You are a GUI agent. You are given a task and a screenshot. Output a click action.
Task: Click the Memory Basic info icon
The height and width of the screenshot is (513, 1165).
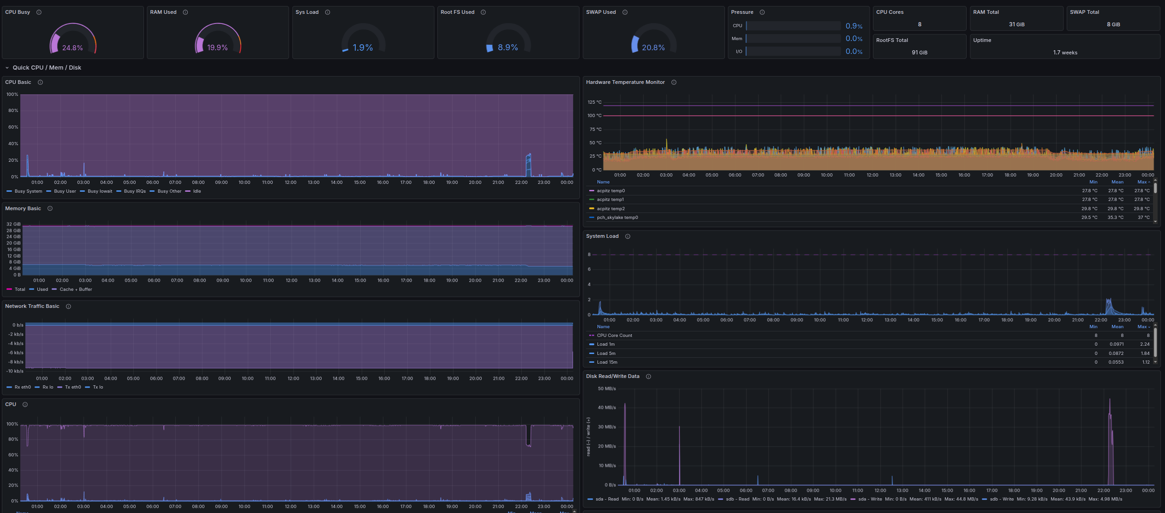pyautogui.click(x=49, y=208)
